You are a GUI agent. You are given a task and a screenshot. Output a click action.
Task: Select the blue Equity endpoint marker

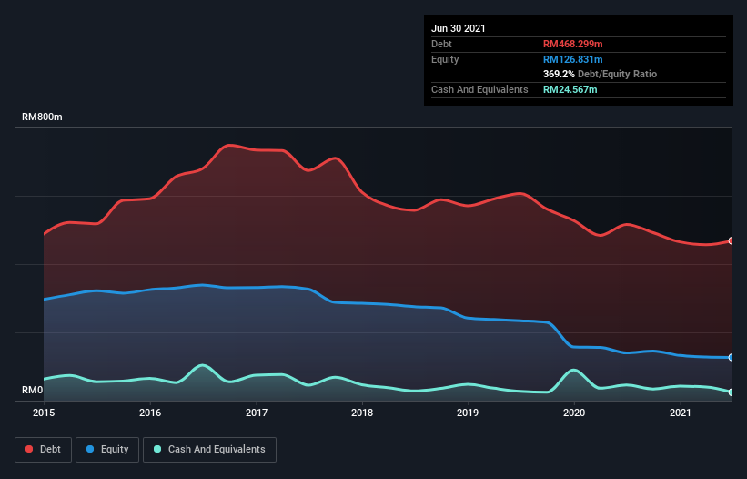pyautogui.click(x=732, y=358)
